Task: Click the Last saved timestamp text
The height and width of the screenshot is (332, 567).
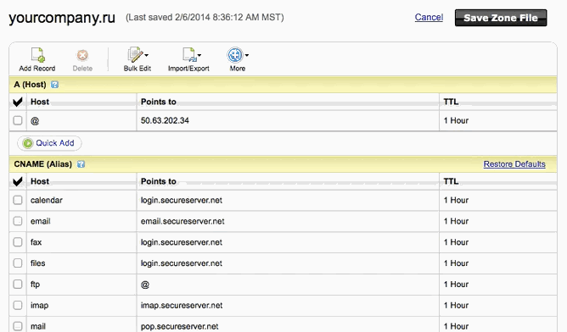Action: [x=205, y=17]
